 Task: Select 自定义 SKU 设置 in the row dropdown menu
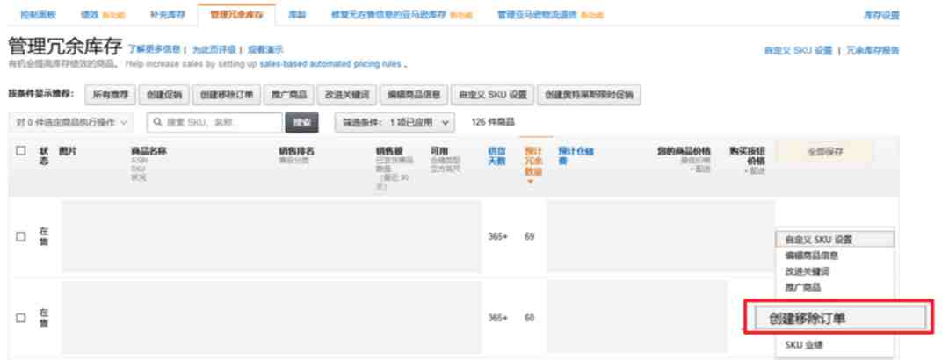tap(834, 240)
